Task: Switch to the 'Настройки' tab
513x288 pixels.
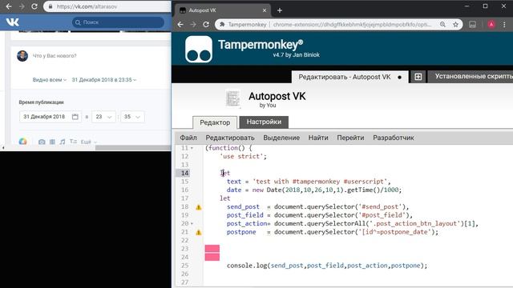Action: pyautogui.click(x=264, y=122)
